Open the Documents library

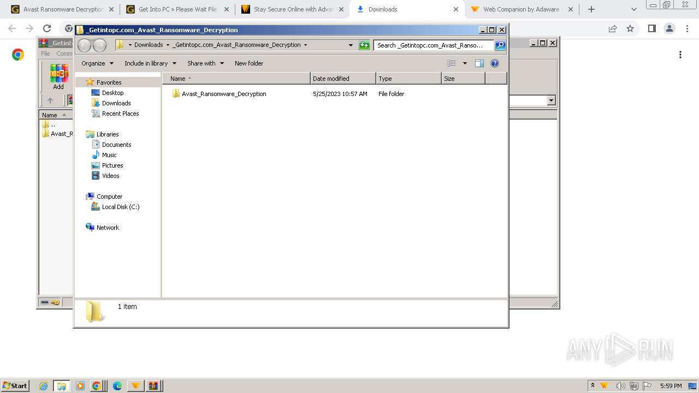[x=116, y=145]
